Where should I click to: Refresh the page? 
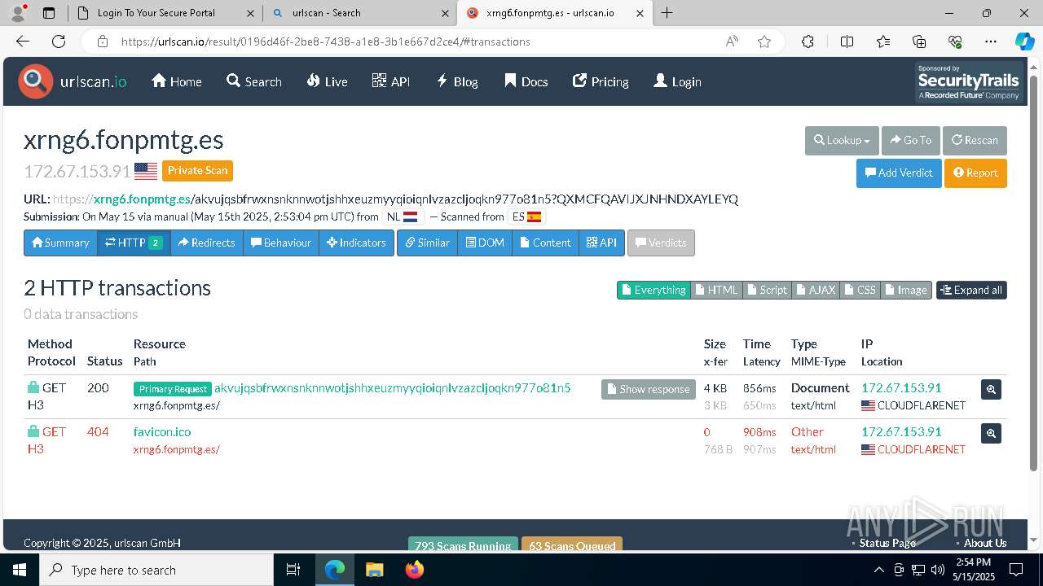(x=59, y=42)
